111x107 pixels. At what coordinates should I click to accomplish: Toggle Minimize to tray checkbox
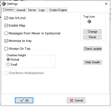click(x=6, y=41)
